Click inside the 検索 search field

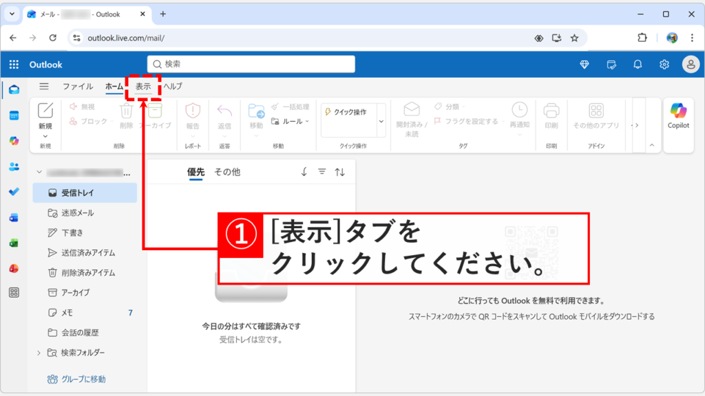tap(250, 64)
